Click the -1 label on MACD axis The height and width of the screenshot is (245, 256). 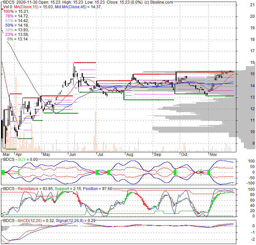[253, 233]
